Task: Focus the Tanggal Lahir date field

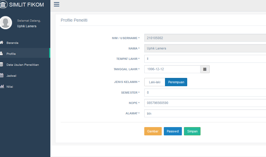Action: pyautogui.click(x=172, y=69)
